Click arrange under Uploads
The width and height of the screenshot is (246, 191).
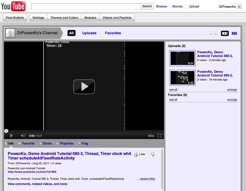click(x=232, y=89)
